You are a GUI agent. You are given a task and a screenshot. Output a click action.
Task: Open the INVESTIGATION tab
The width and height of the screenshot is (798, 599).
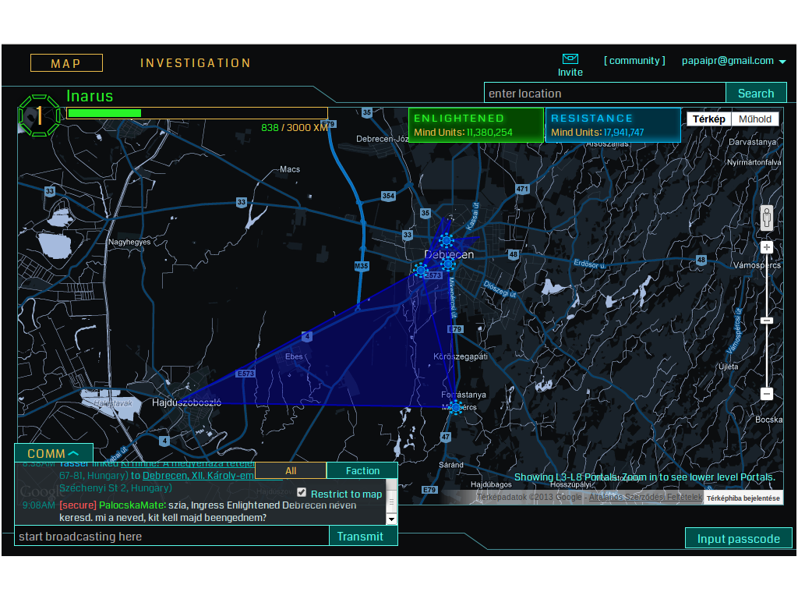pos(196,63)
